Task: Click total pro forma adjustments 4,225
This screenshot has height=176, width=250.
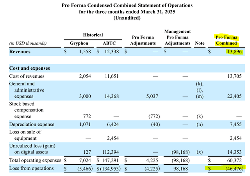Action: (x=152, y=160)
